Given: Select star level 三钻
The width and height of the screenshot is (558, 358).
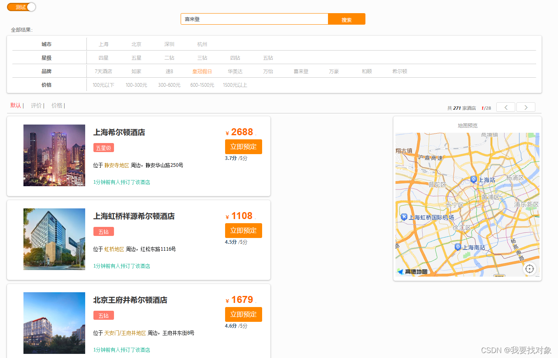Looking at the screenshot, I should click(202, 58).
